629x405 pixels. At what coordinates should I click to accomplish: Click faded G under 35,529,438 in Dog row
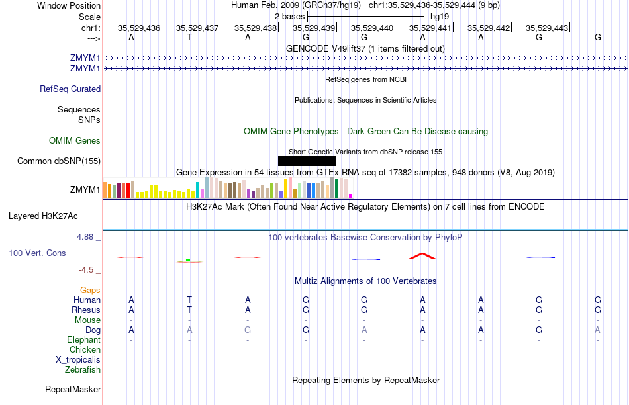[x=248, y=330]
